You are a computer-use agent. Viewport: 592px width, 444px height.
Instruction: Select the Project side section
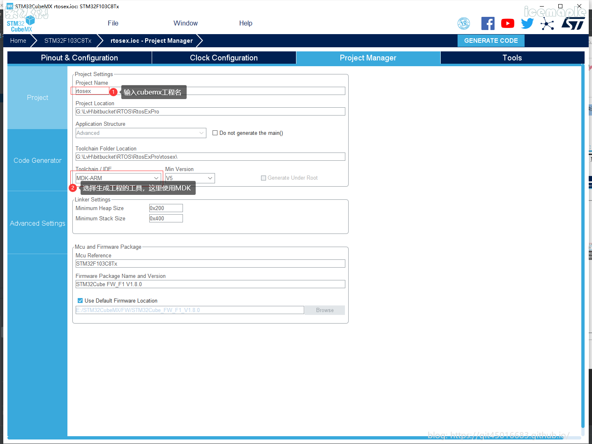pyautogui.click(x=37, y=97)
